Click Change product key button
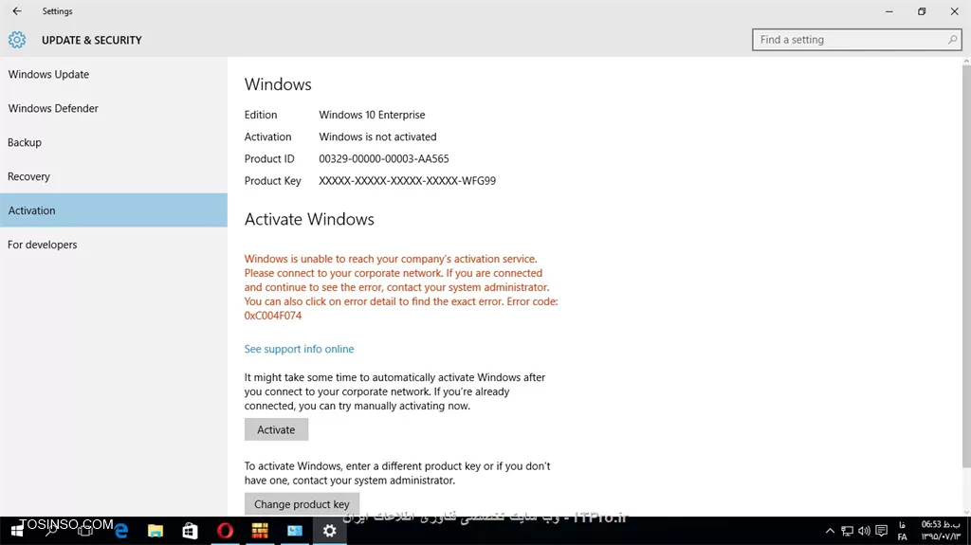The image size is (971, 545). [302, 504]
